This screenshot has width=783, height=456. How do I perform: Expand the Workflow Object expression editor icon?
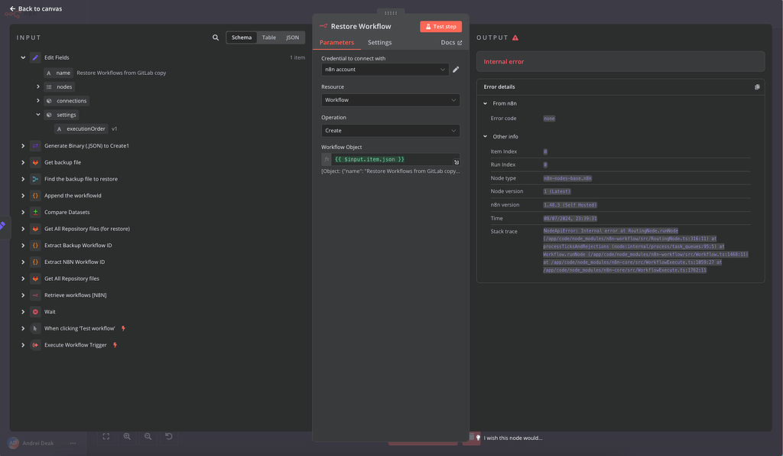[x=456, y=162]
